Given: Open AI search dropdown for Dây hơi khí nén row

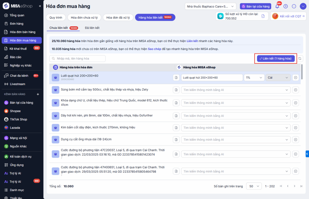Looking at the screenshot, I should [x=236, y=116].
